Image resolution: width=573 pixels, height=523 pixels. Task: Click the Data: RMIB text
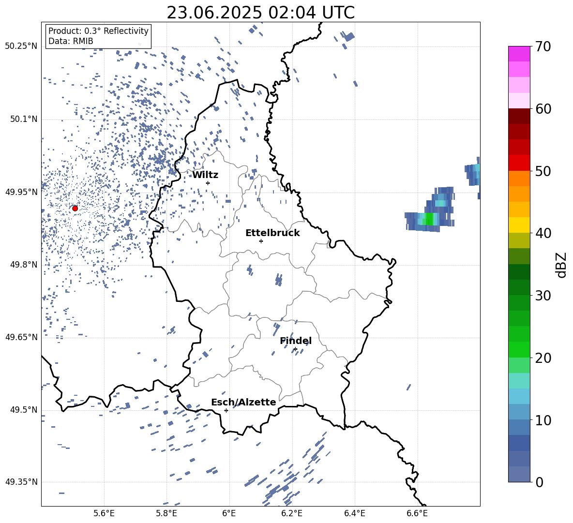click(x=71, y=41)
